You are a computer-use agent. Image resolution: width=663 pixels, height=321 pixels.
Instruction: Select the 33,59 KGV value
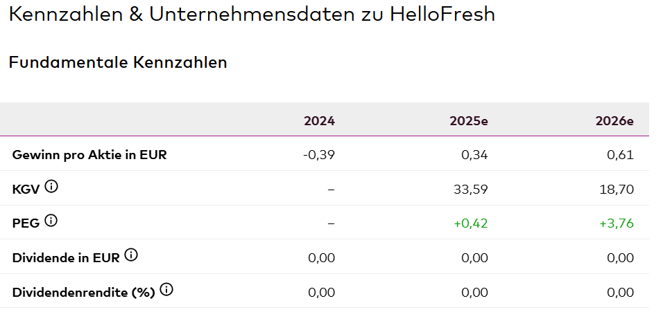(x=471, y=189)
